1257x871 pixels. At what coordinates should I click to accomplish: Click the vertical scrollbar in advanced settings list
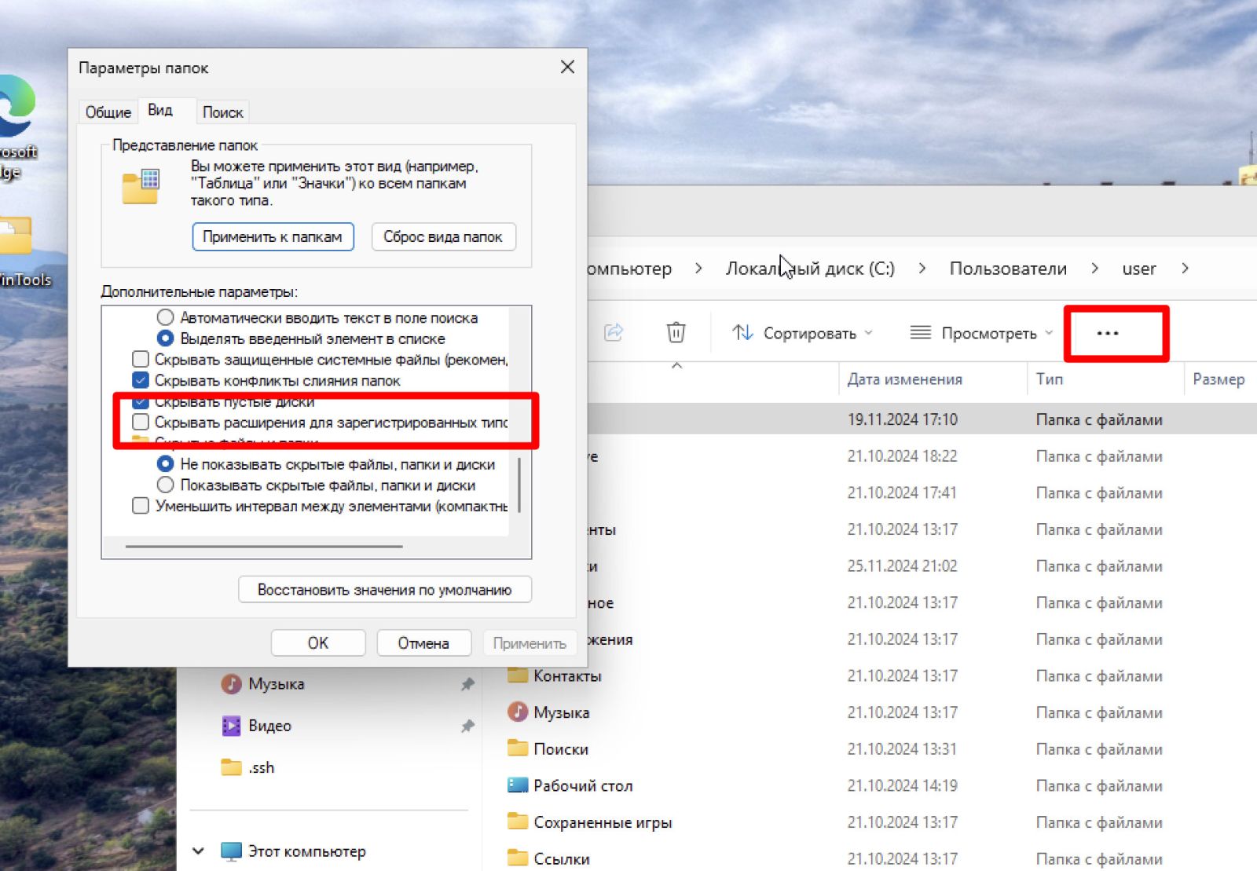coord(519,485)
